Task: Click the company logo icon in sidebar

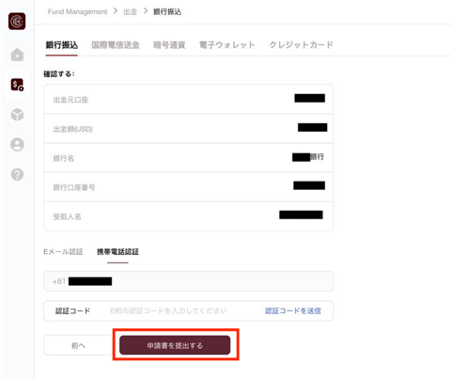Action: click(17, 22)
